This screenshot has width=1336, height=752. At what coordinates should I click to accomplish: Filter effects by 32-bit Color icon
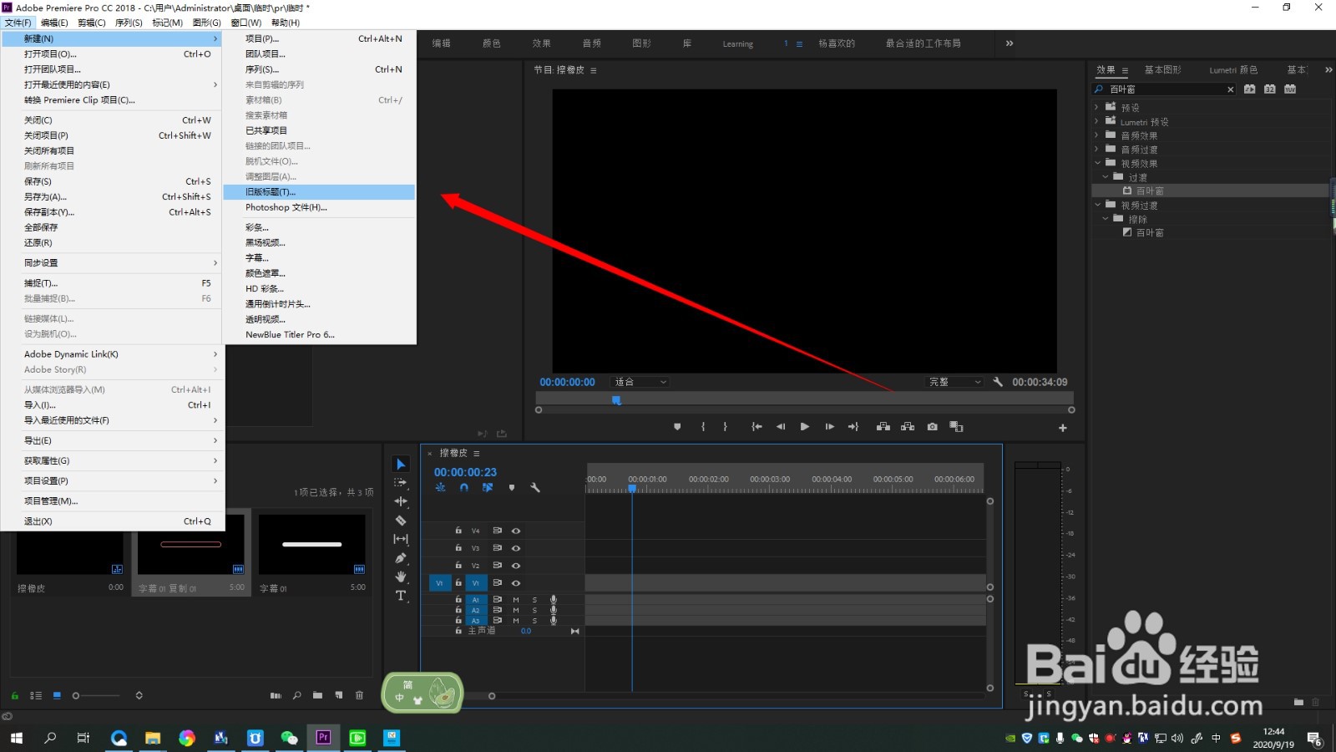1270,89
